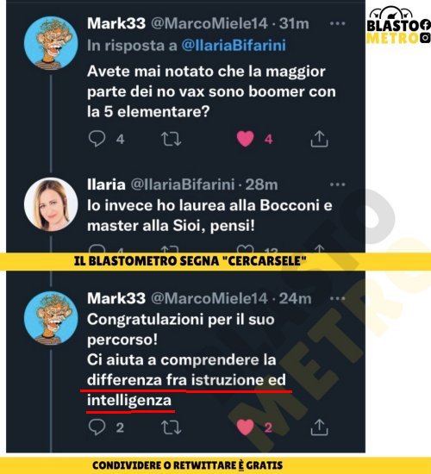
Task: Open more options on Mark33's 24m tweet
Action: coord(337,298)
